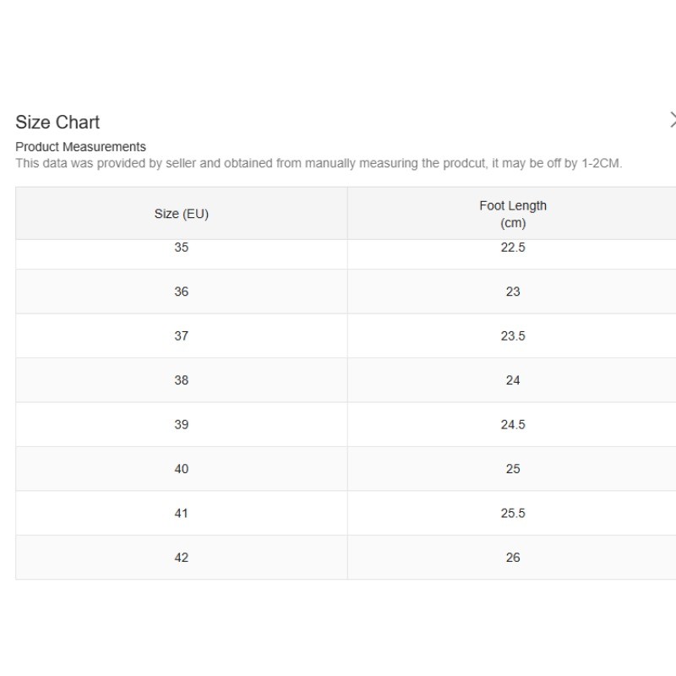Image resolution: width=676 pixels, height=676 pixels.
Task: Close the Size Chart dialog
Action: click(x=673, y=120)
